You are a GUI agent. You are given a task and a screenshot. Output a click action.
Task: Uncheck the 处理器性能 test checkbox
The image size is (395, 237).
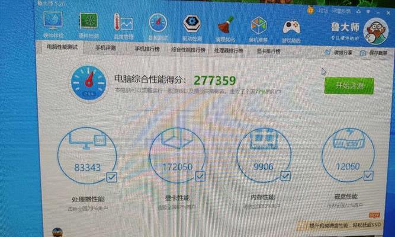111,177
